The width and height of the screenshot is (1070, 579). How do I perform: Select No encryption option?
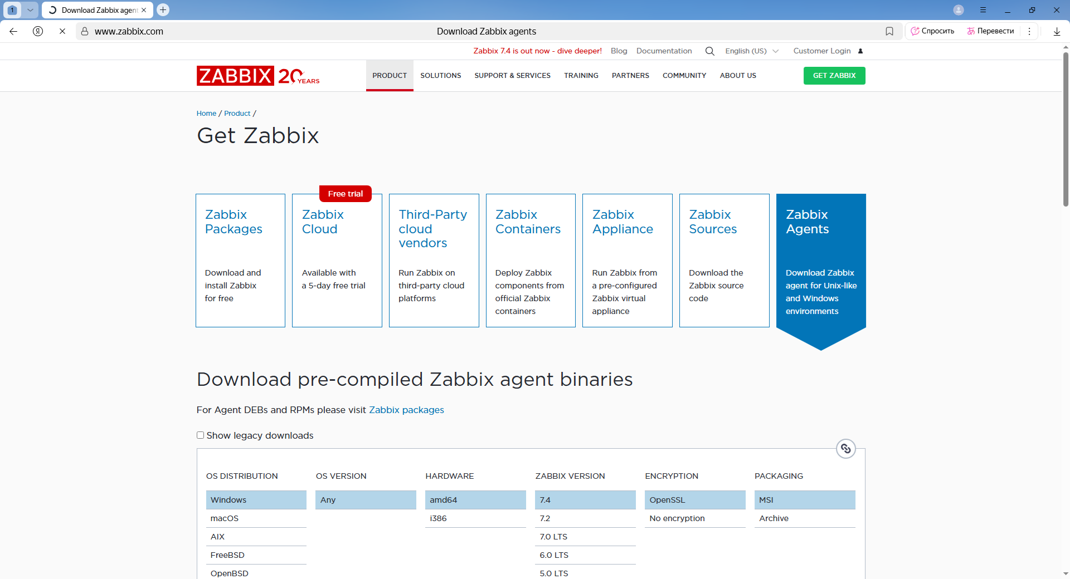[x=695, y=518]
